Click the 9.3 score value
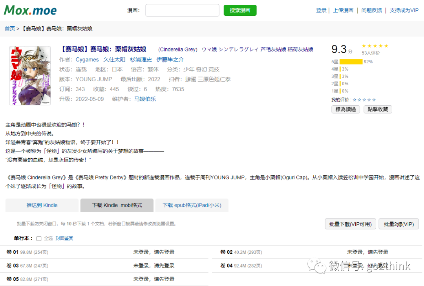The image size is (424, 286). [x=339, y=49]
